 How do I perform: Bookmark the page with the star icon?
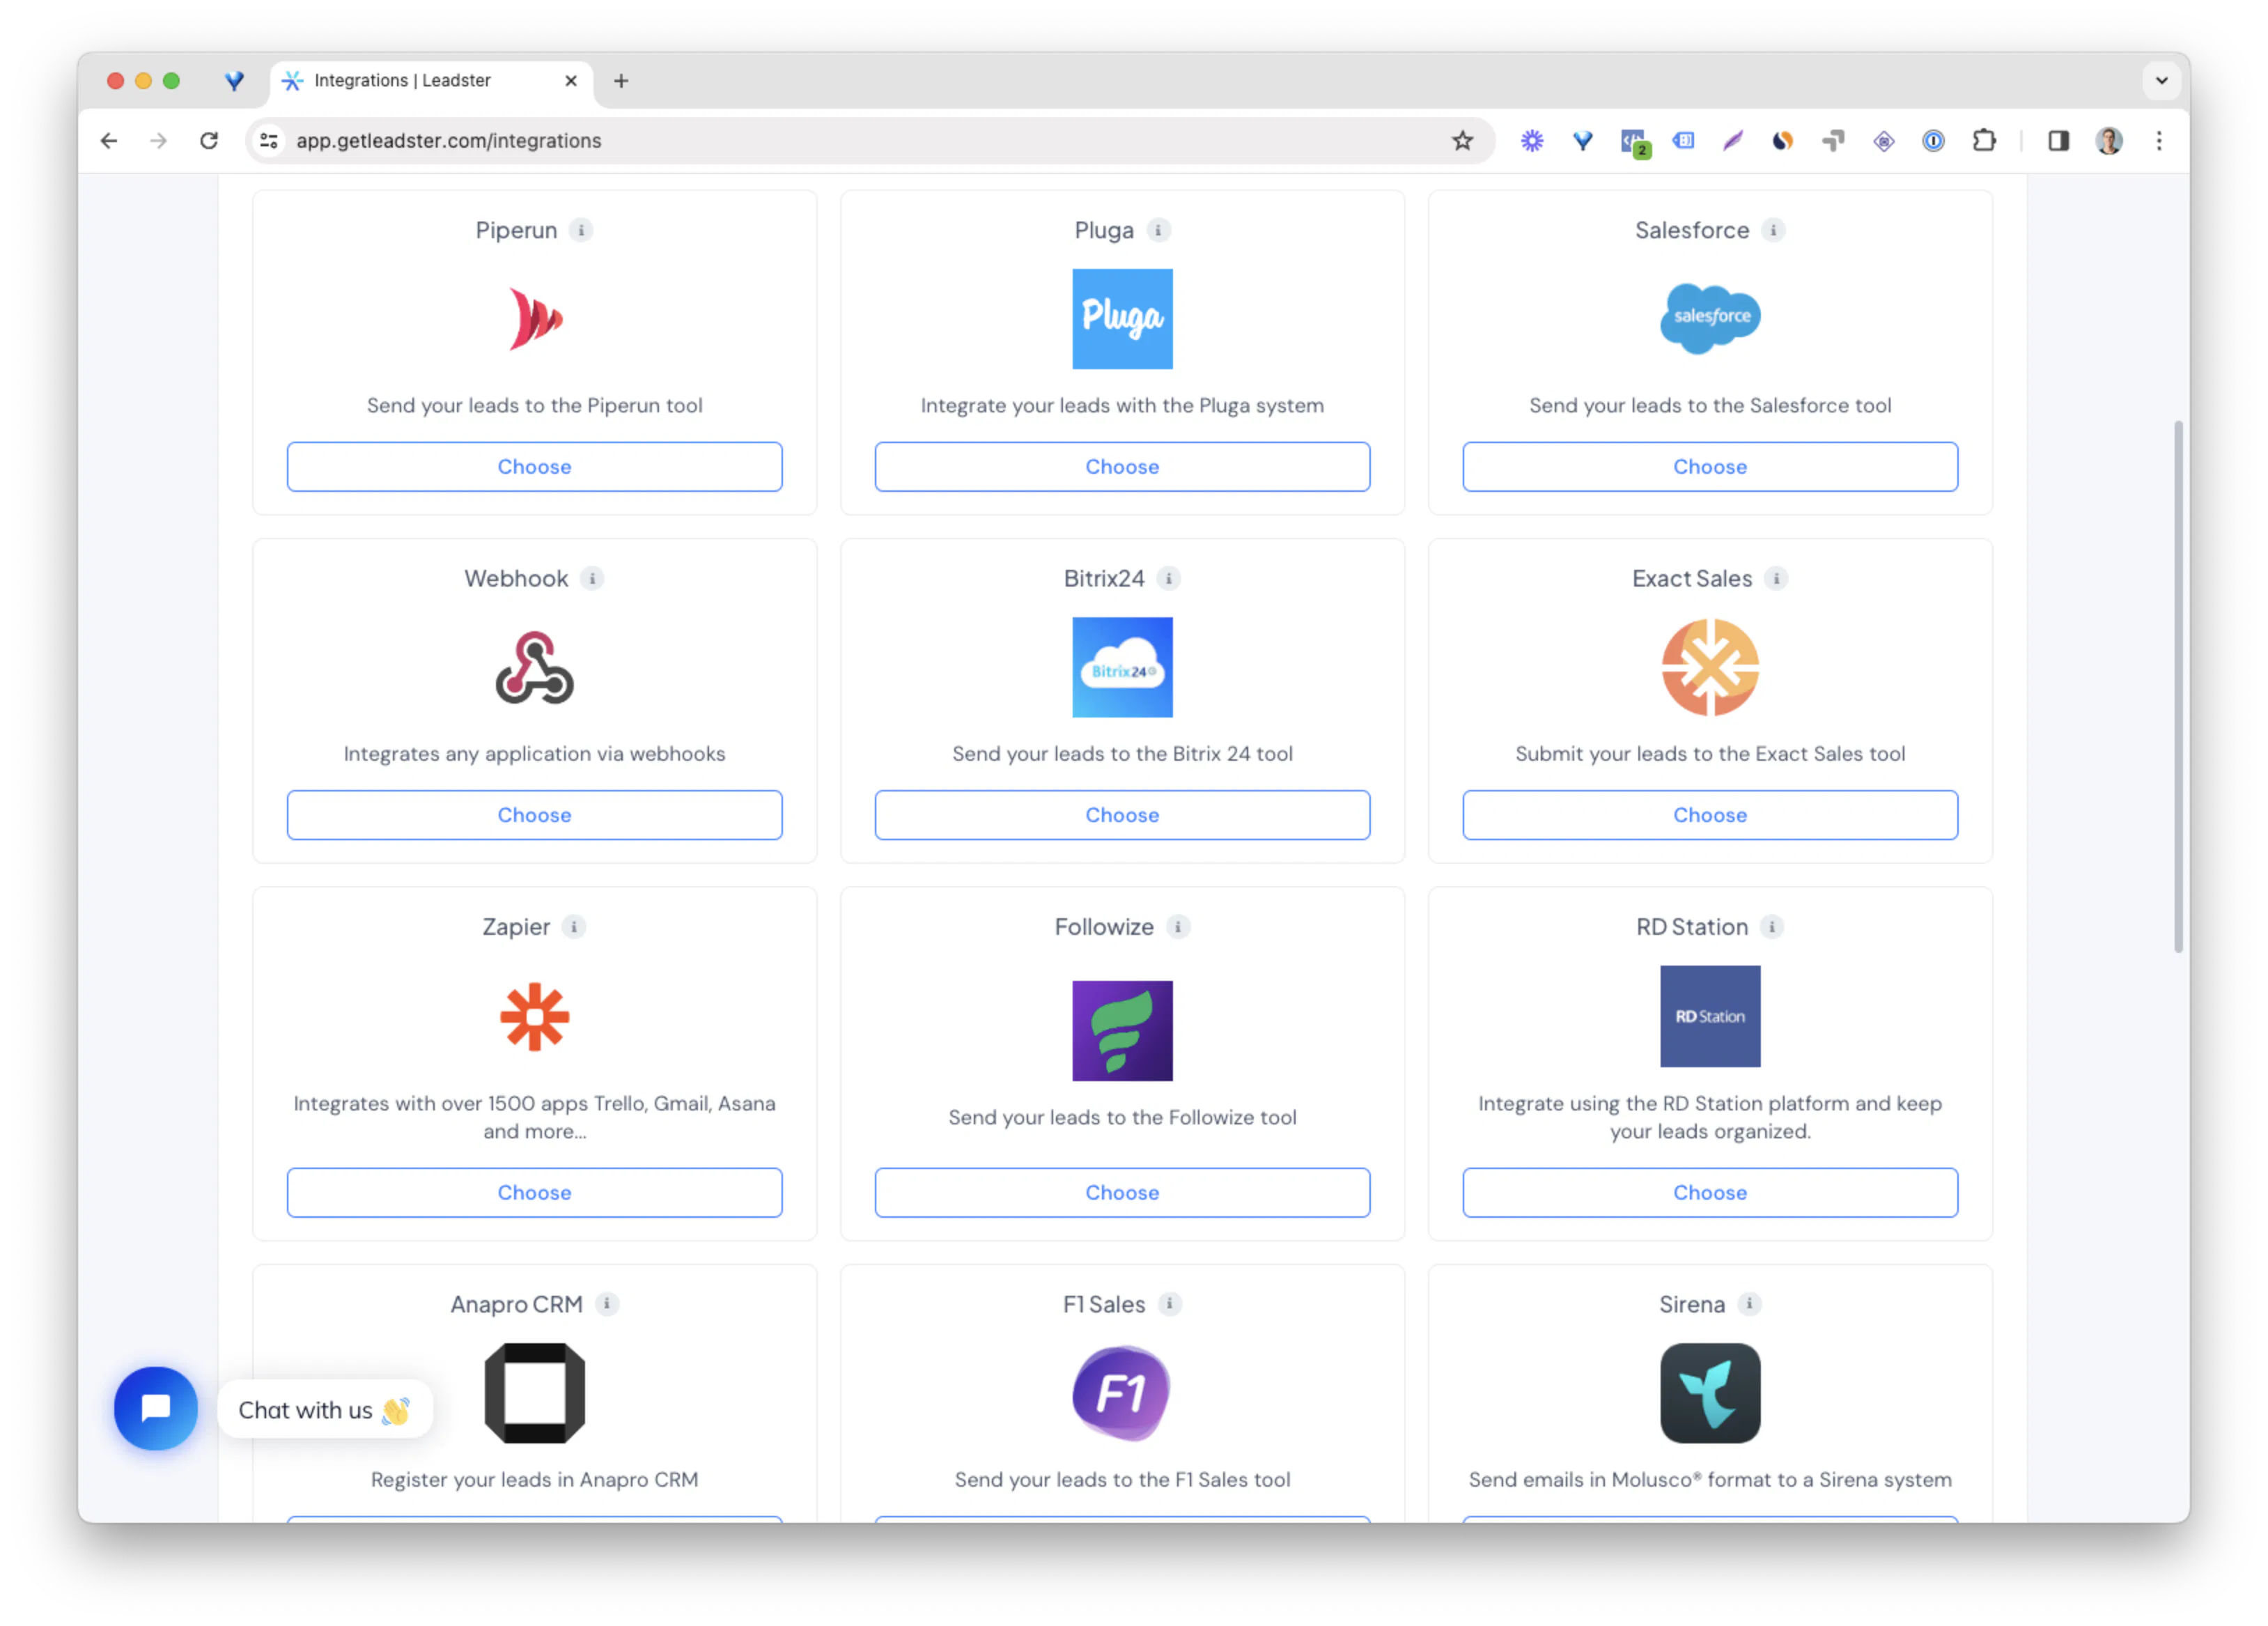click(x=1463, y=141)
